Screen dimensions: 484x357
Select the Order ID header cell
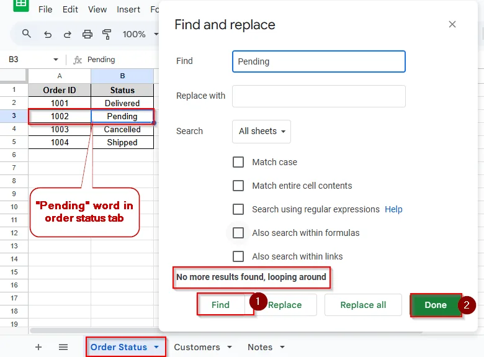pyautogui.click(x=60, y=90)
